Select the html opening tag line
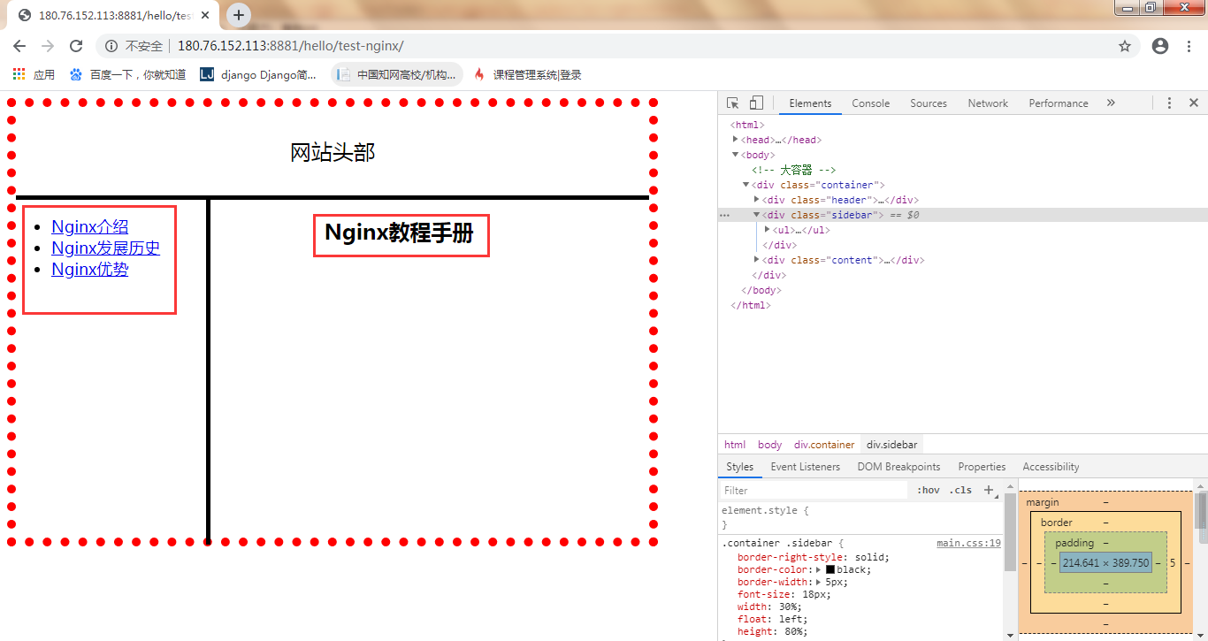 click(748, 125)
